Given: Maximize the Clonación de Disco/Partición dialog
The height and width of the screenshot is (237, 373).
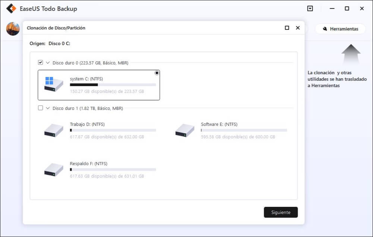Looking at the screenshot, I should coord(287,28).
